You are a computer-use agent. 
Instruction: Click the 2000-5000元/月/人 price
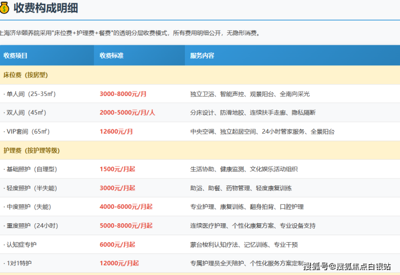[x=127, y=113]
